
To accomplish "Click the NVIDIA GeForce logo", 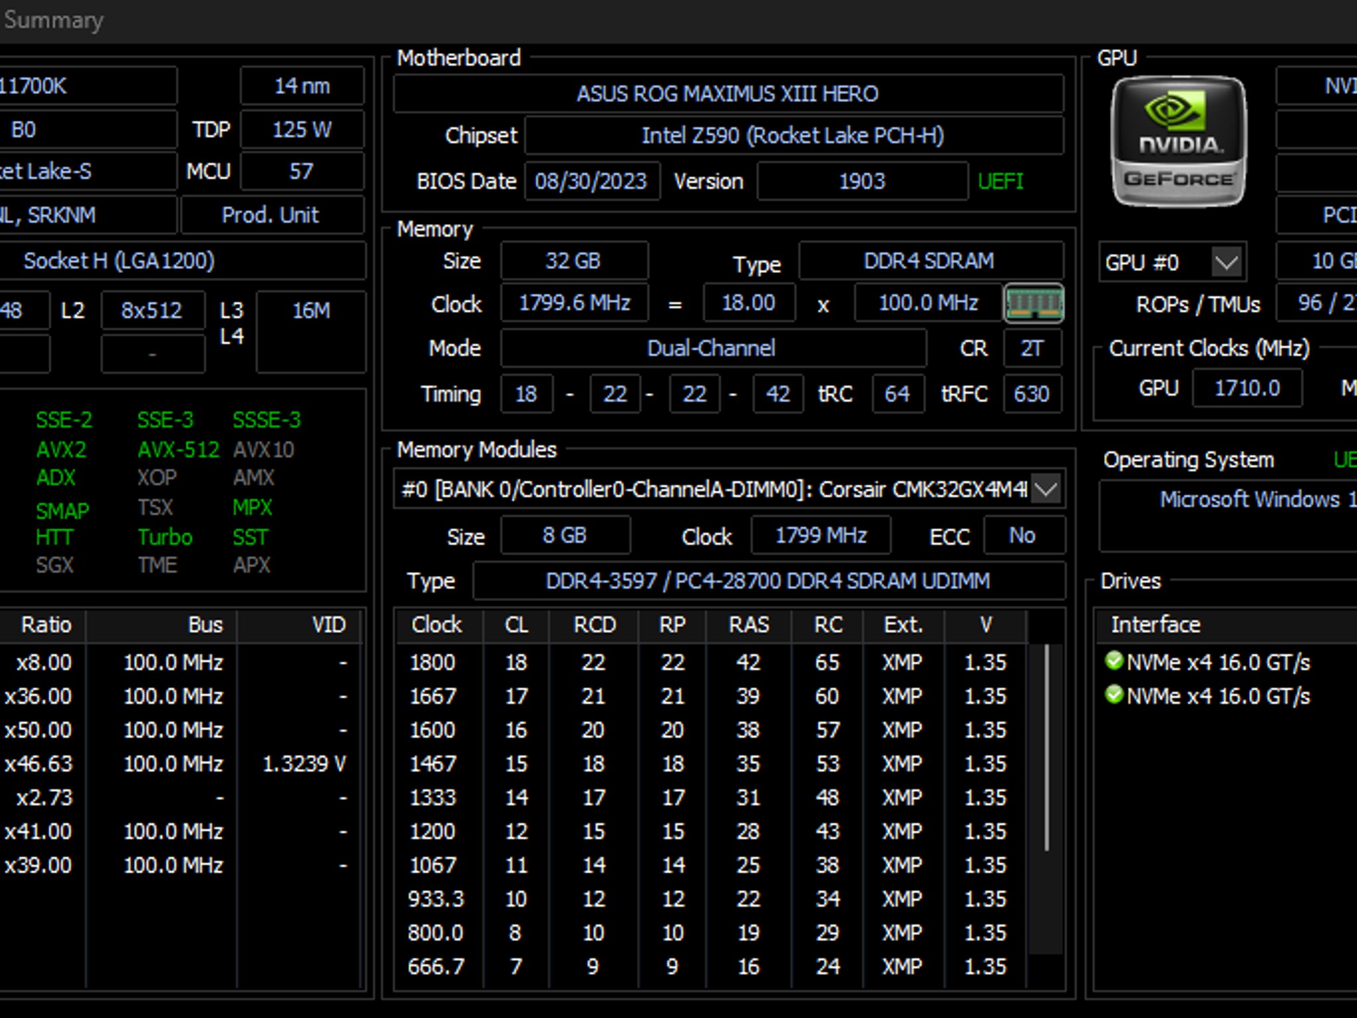I will point(1178,142).
